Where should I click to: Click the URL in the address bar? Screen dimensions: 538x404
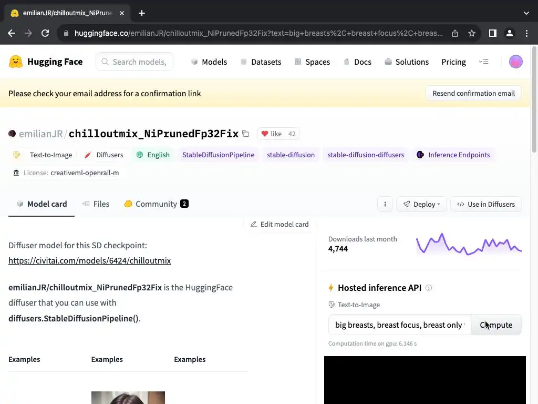tap(258, 33)
